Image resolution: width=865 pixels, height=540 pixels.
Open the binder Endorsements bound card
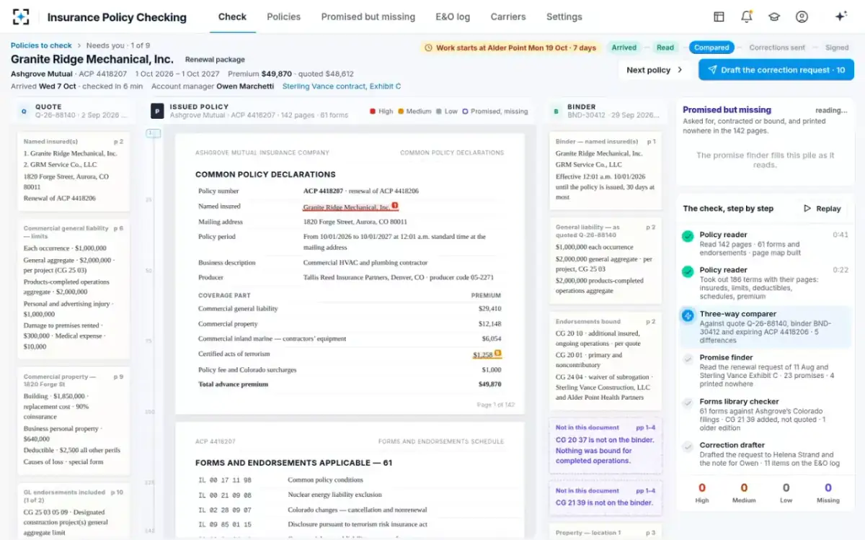605,361
